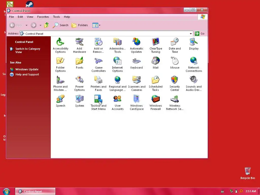Click the Steam desktop icon

coord(29,4)
